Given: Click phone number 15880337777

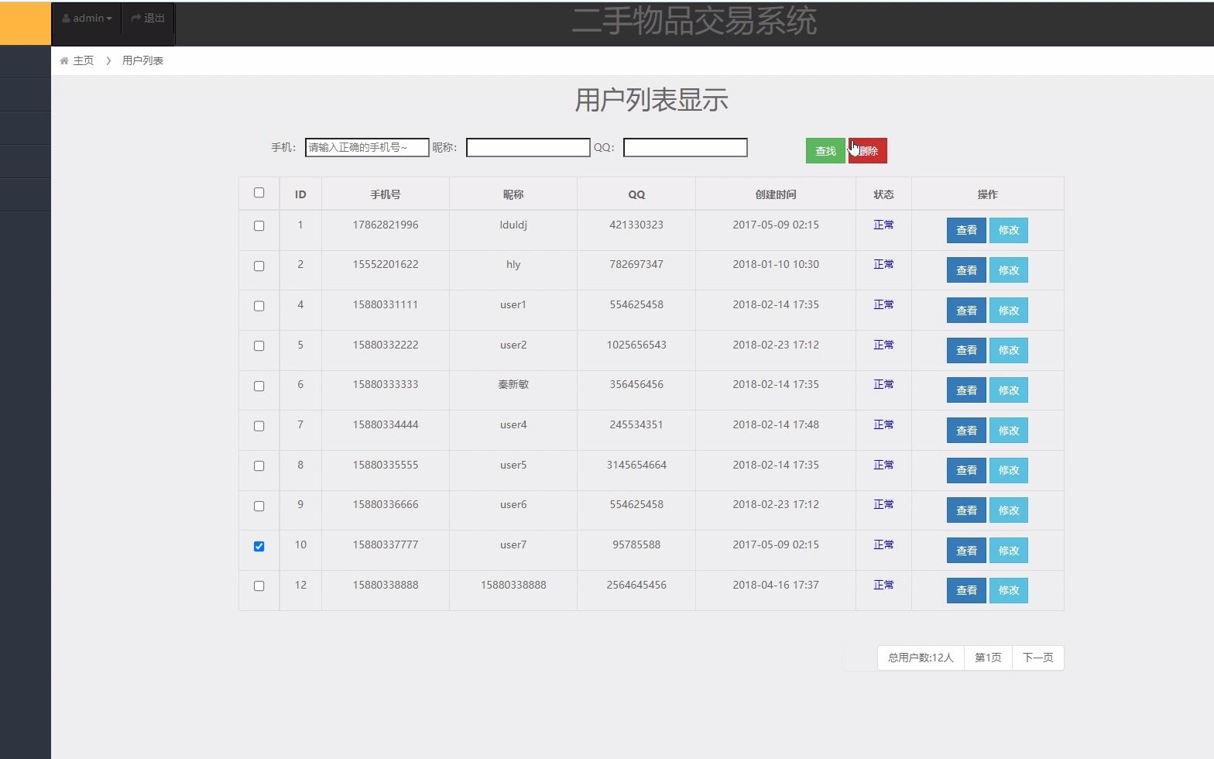Looking at the screenshot, I should pyautogui.click(x=386, y=544).
